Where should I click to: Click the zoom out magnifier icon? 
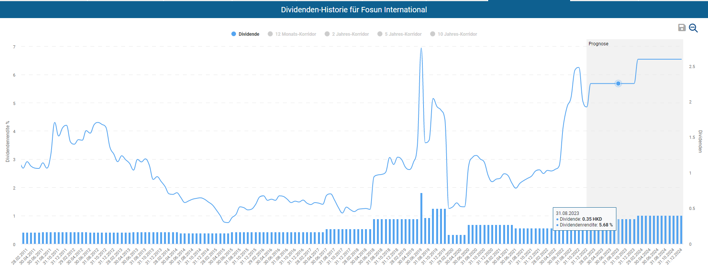click(693, 28)
